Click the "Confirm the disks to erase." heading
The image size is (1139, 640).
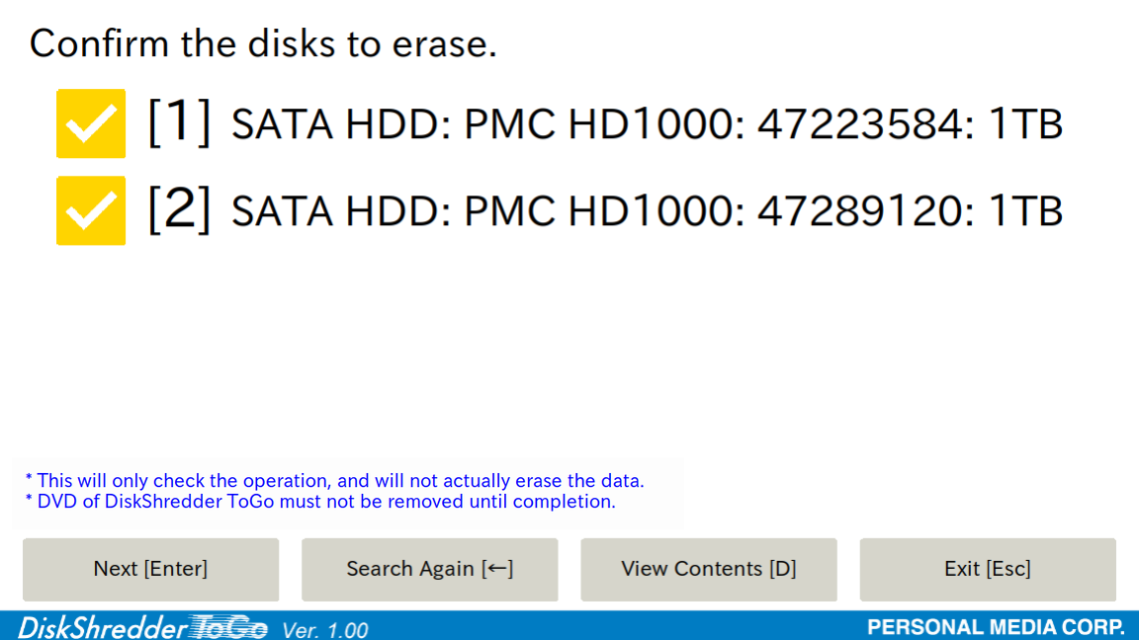pos(263,43)
